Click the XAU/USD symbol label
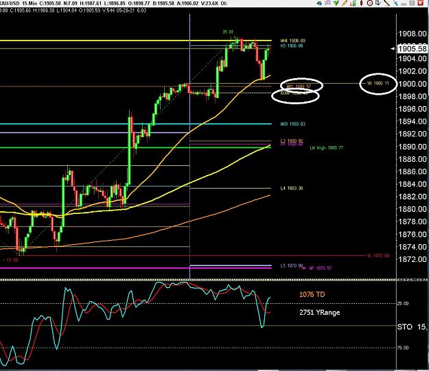 point(10,3)
